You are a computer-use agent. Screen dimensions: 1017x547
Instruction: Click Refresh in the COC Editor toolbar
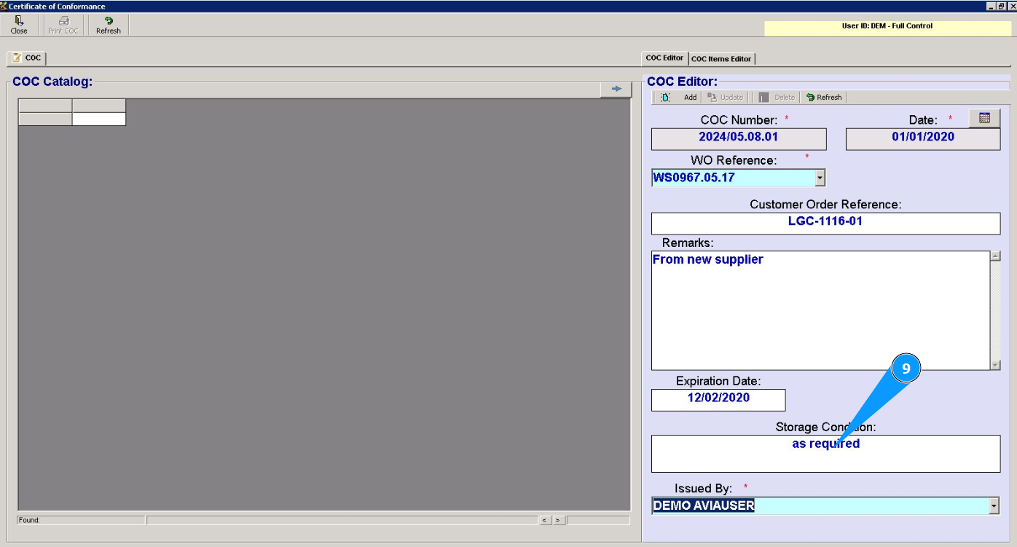tap(824, 98)
